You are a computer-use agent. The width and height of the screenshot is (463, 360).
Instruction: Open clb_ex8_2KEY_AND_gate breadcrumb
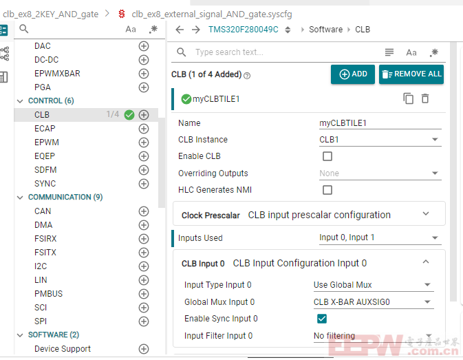(50, 14)
